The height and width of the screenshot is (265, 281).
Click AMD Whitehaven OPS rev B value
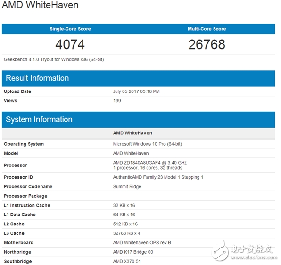[142, 243]
